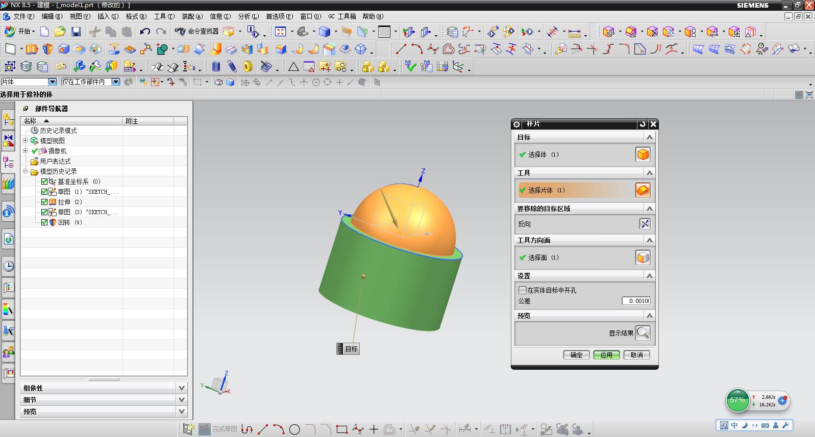Click the Arc curve tool icon
Screen dimensions: 815x437
[417, 49]
